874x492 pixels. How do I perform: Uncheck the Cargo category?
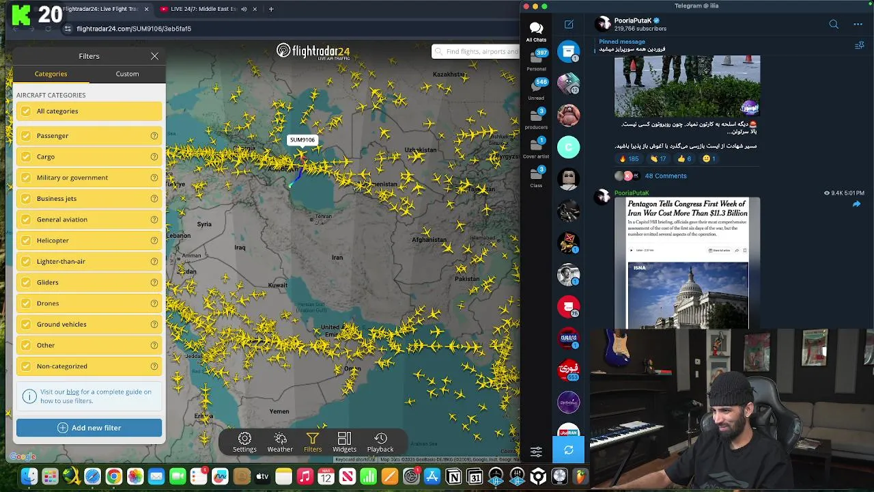coord(26,156)
